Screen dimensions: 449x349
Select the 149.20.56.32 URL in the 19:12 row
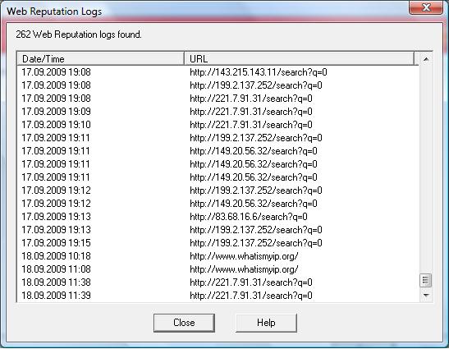point(254,204)
